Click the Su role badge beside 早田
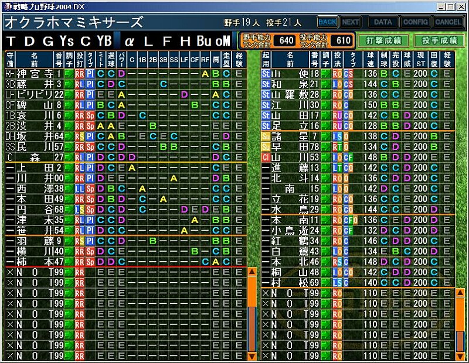The height and width of the screenshot is (363, 469). 266,147
